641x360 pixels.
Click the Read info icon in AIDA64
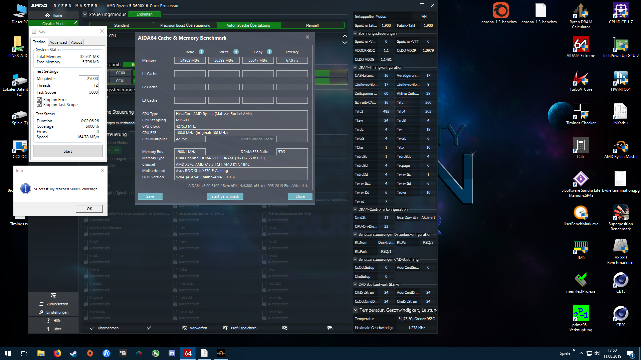point(201,52)
